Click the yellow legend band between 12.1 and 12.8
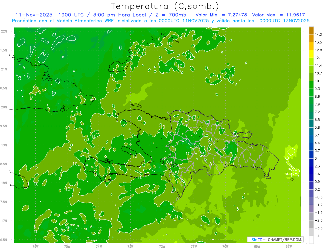The height and width of the screenshot is (250, 324). 311,54
